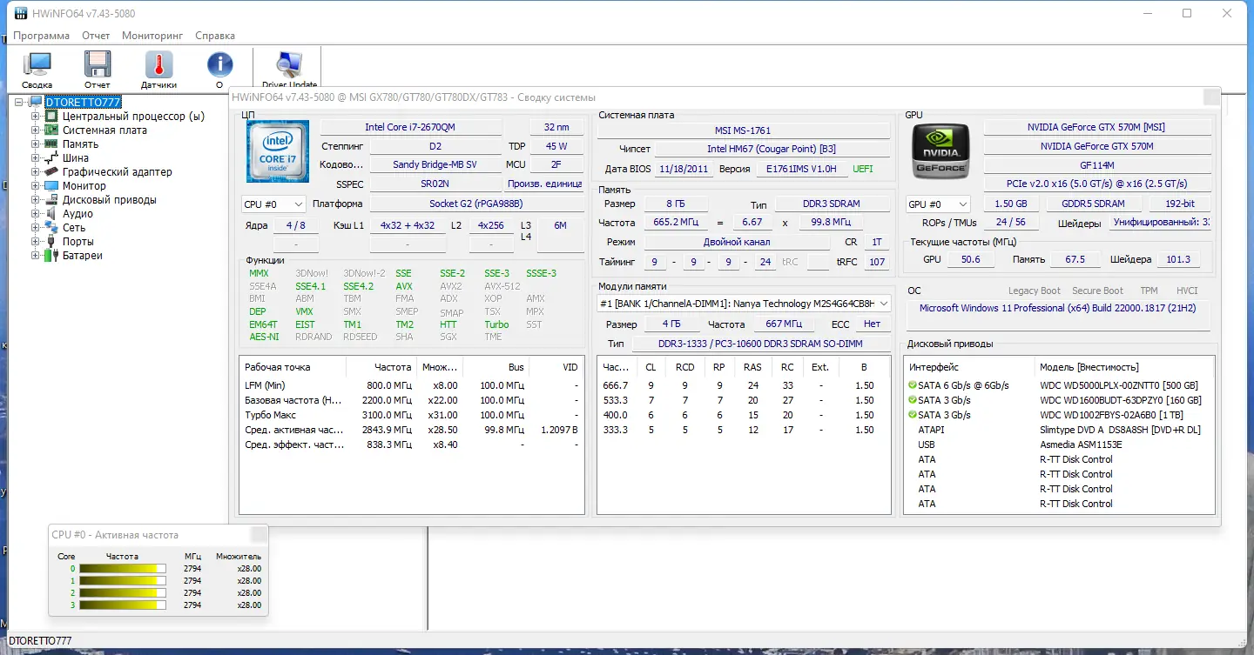1254x655 pixels.
Task: Click the speaker icon beside Аудио
Action: [52, 214]
